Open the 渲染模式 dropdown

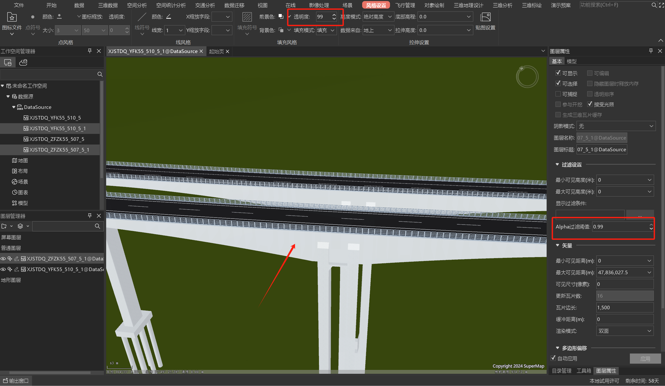point(625,331)
